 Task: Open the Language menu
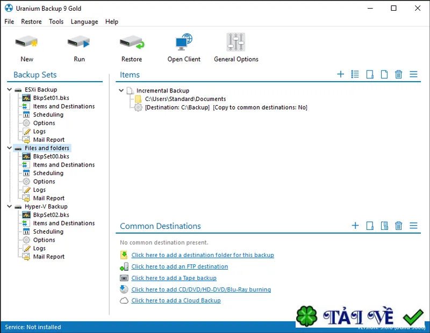(84, 21)
